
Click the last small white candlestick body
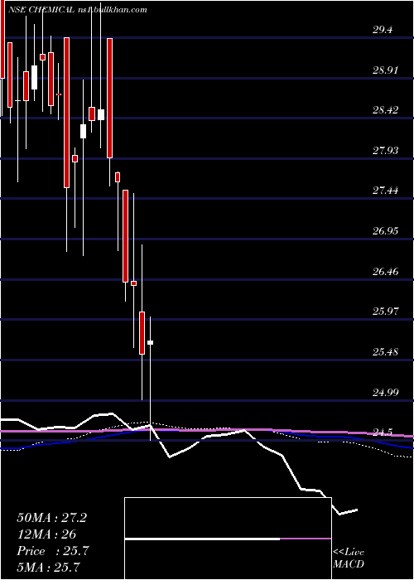tap(150, 342)
